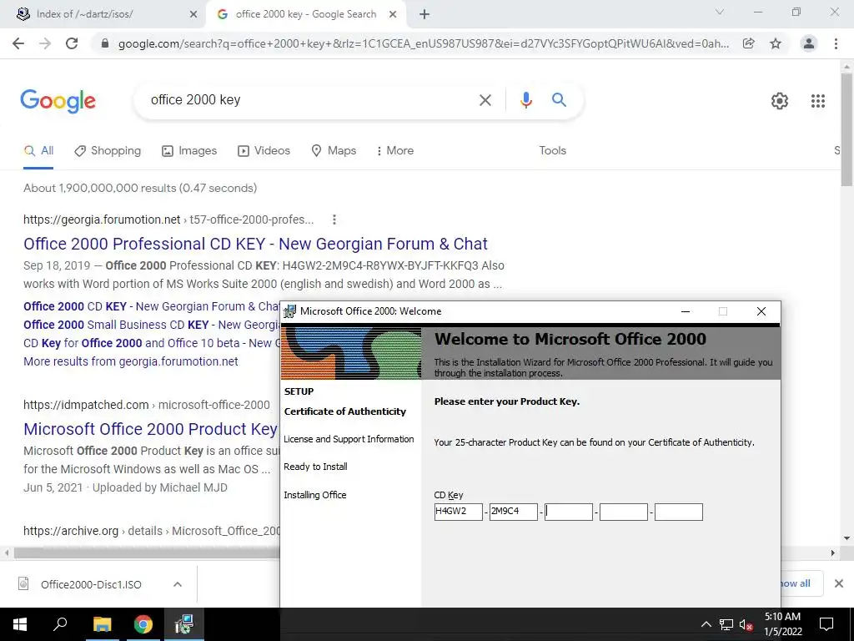Click the Office 2000 setup title bar icon
This screenshot has height=641, width=854.
289,312
